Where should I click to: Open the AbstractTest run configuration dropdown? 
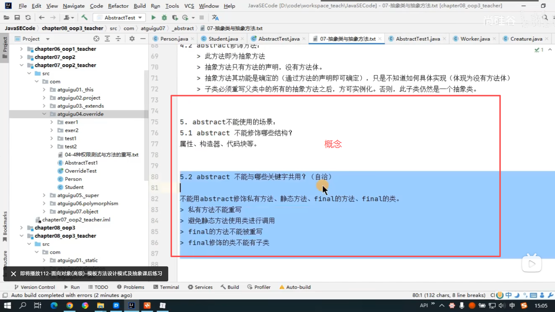tap(120, 18)
